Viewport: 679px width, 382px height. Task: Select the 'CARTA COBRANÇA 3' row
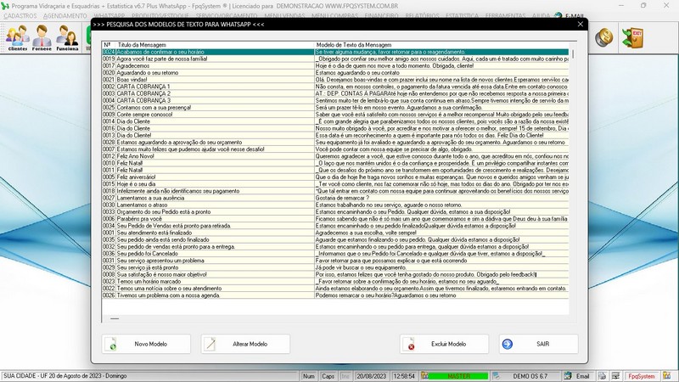coord(335,100)
